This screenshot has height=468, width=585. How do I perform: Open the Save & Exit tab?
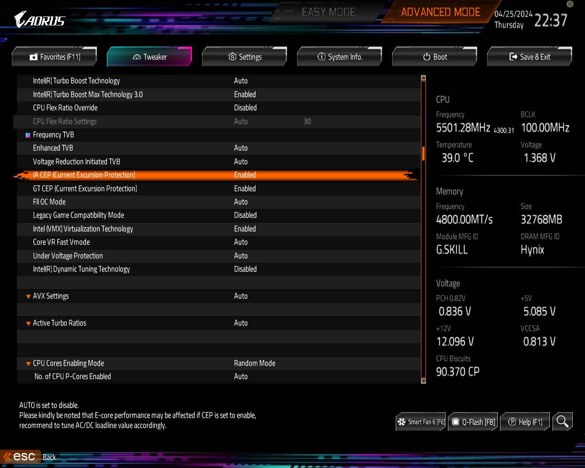pyautogui.click(x=530, y=57)
